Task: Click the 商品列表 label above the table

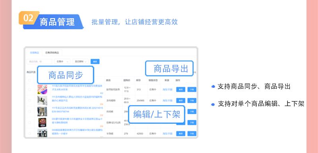Action: [31, 72]
